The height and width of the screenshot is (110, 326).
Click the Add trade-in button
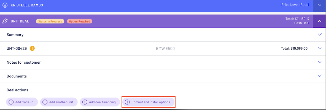click(x=22, y=102)
